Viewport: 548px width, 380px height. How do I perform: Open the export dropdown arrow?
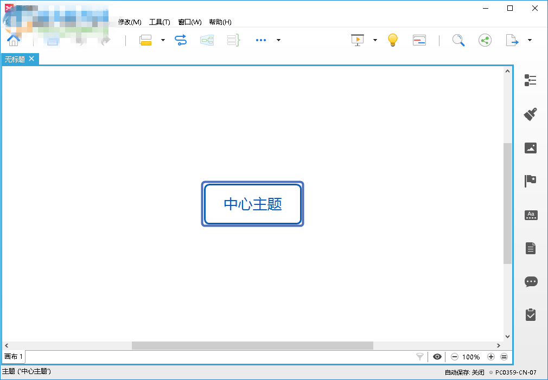530,40
